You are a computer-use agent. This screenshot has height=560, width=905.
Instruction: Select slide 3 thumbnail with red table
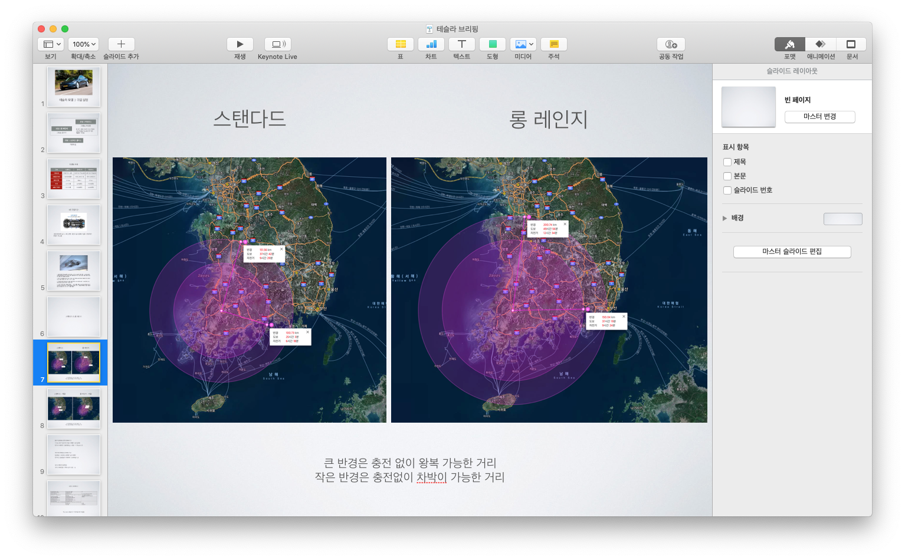pos(74,179)
